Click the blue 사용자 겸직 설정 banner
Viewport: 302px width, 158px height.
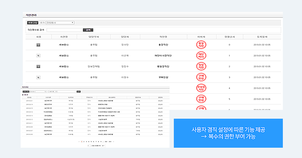coord(228,133)
